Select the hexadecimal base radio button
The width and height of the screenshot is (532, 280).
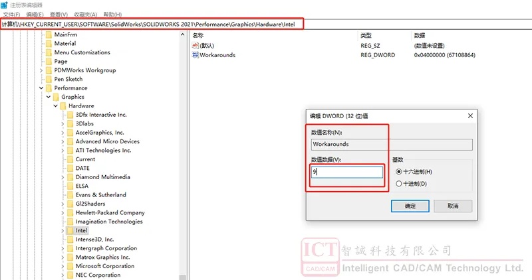[398, 172]
